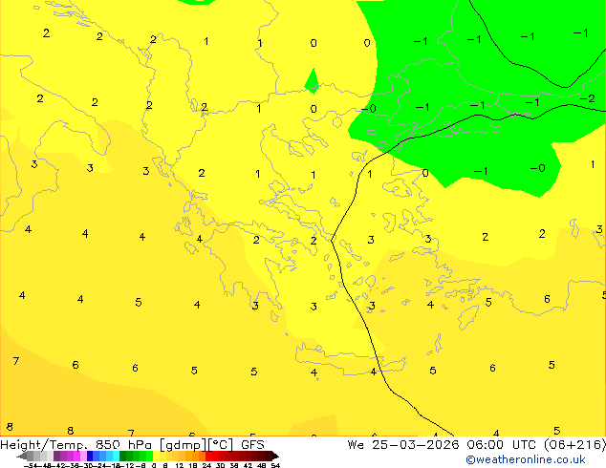Click the '[gdmp][°C]' units label
Image resolution: width=606 pixels, height=468 pixels.
click(196, 445)
